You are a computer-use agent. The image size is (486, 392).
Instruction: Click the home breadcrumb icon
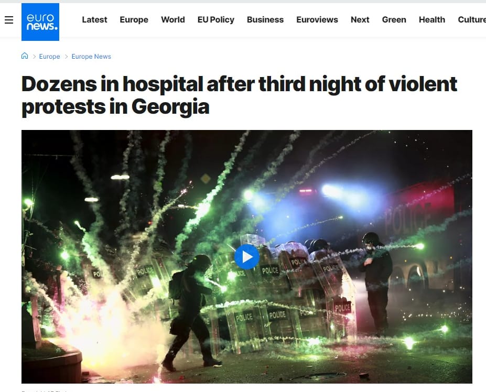tap(25, 56)
